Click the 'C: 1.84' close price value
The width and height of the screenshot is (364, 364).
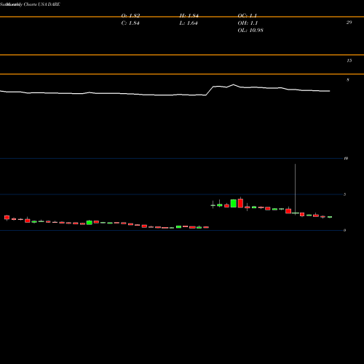coord(130,23)
